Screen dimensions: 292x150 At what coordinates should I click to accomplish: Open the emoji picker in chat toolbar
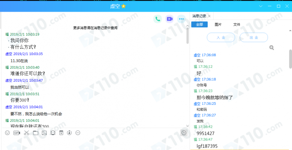coord(7,133)
